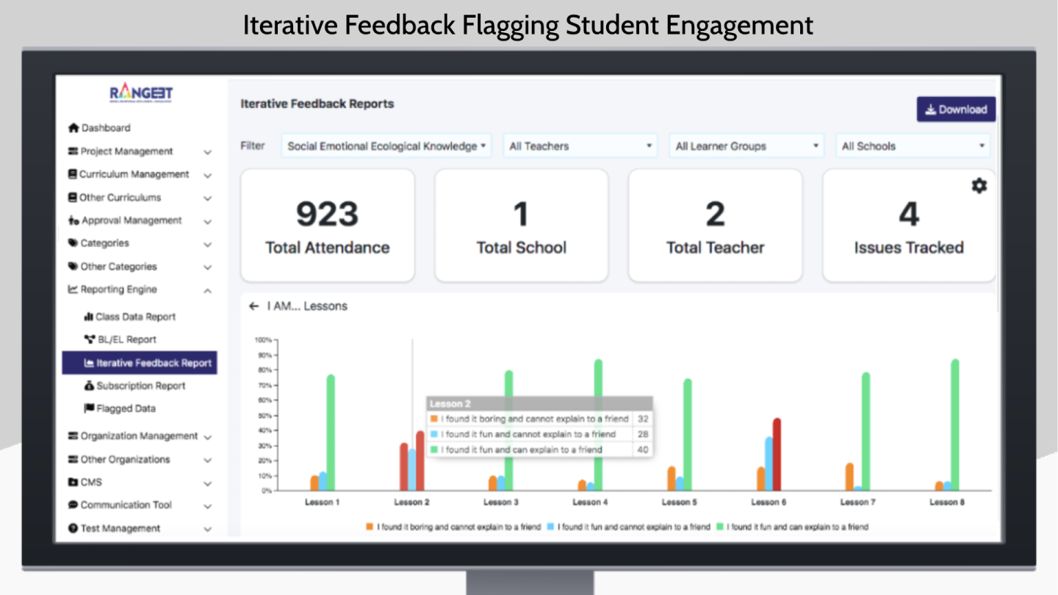Toggle orange legend swatch for boring responses
The image size is (1058, 595).
coord(371,527)
